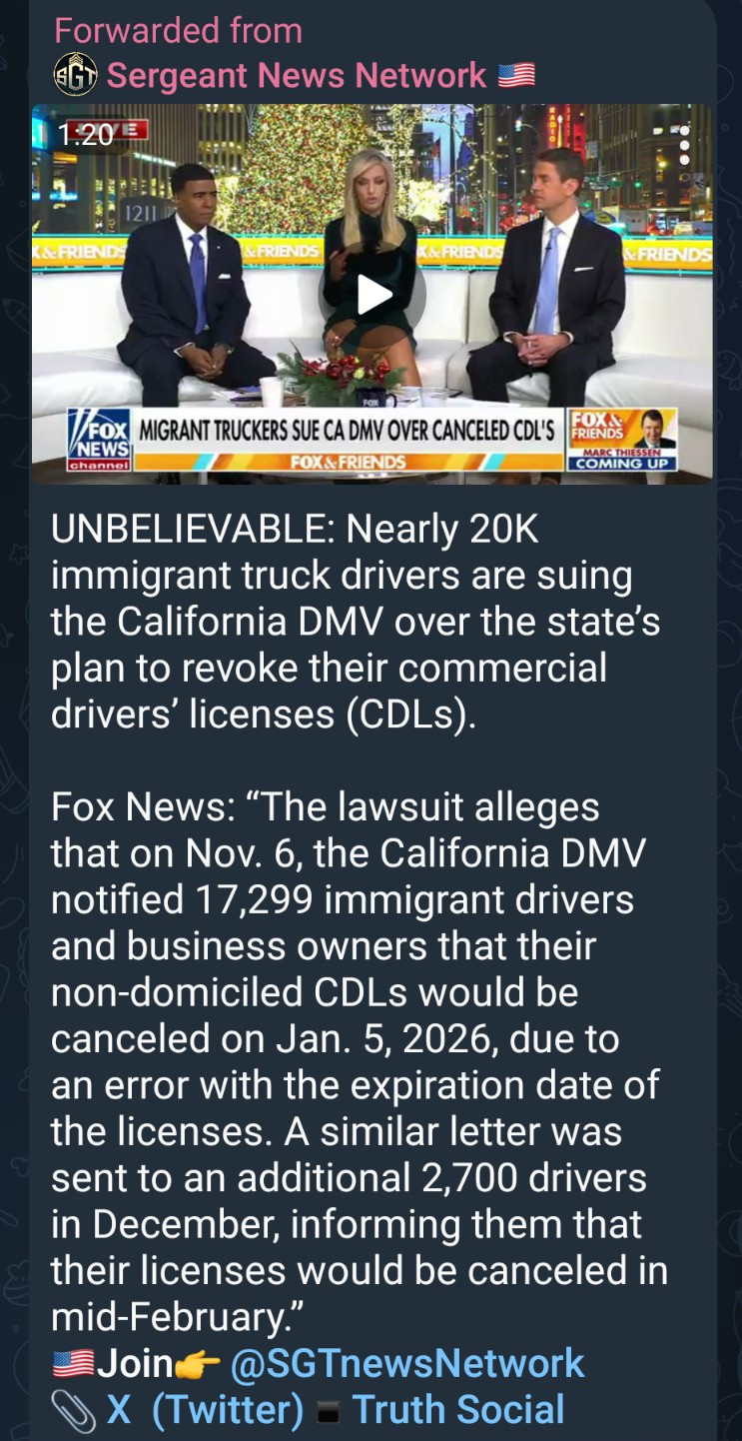
Task: Open the Sergeant News Network channel name
Action: pos(297,75)
